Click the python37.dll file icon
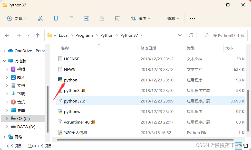Image resolution: width=251 pixels, height=150 pixels. [x=60, y=101]
